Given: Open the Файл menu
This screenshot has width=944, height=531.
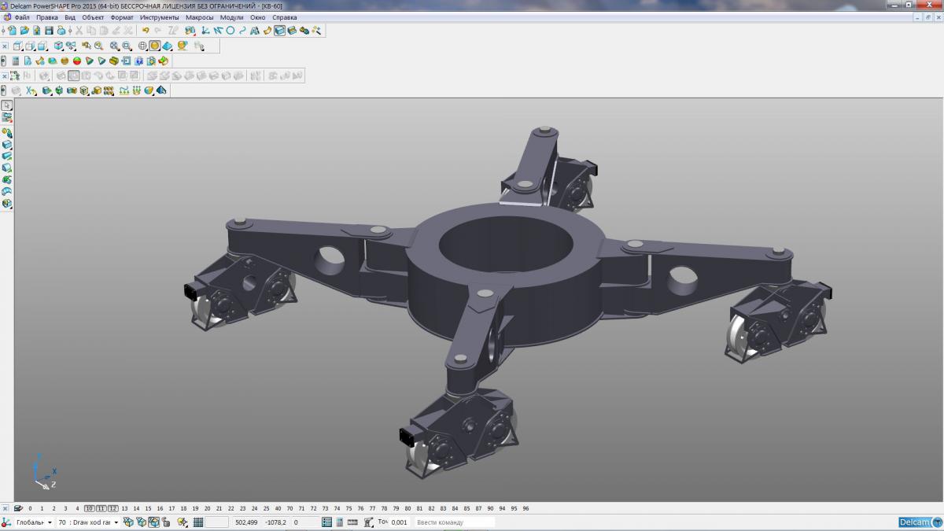Looking at the screenshot, I should (22, 17).
